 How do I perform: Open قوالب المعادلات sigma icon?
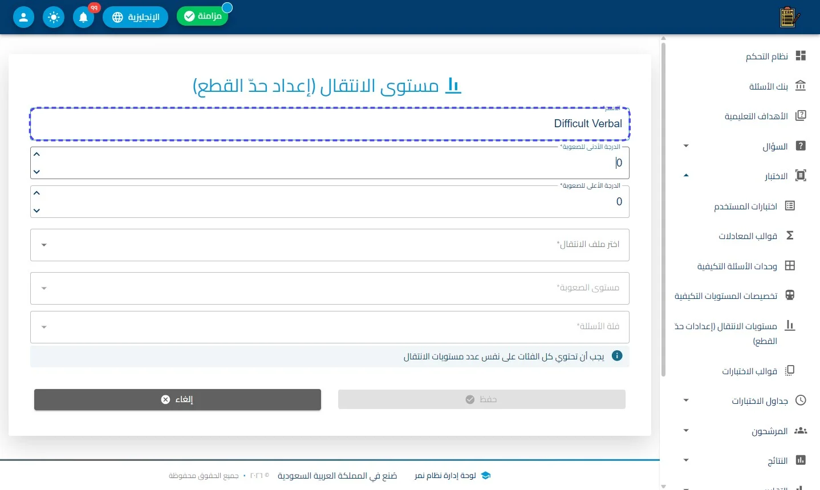pyautogui.click(x=790, y=236)
